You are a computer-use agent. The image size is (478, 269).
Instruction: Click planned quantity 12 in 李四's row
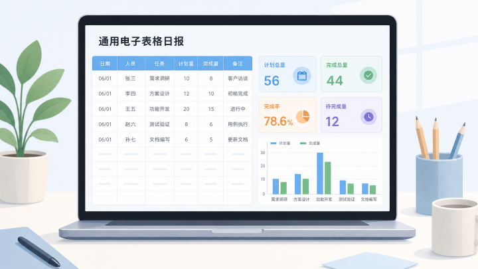[x=187, y=94]
